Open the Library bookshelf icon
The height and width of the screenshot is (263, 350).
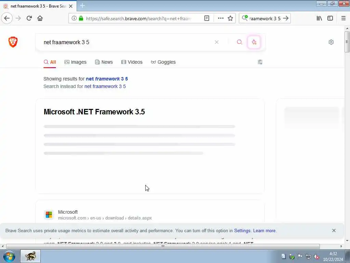[319, 18]
